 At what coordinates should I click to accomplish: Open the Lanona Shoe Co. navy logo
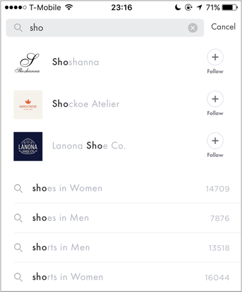pos(28,147)
